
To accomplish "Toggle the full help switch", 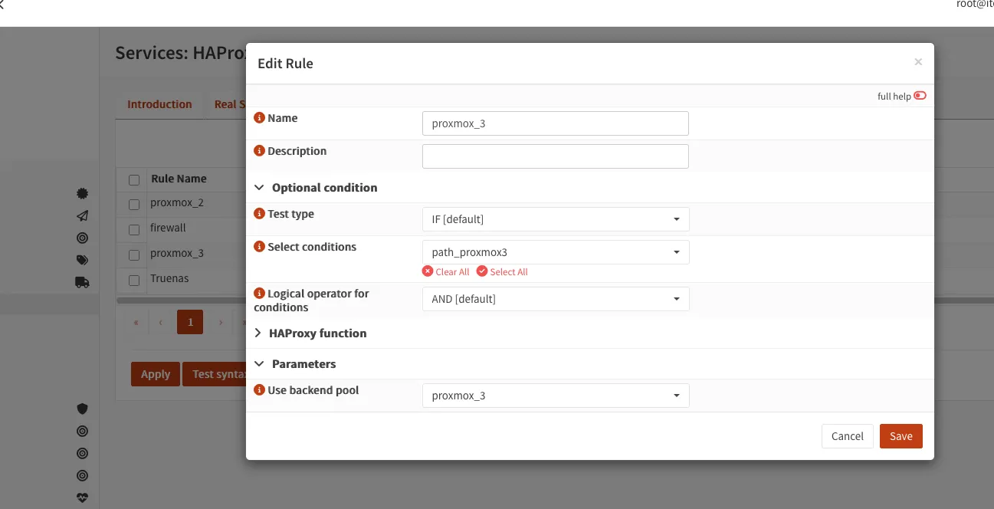I will [920, 96].
